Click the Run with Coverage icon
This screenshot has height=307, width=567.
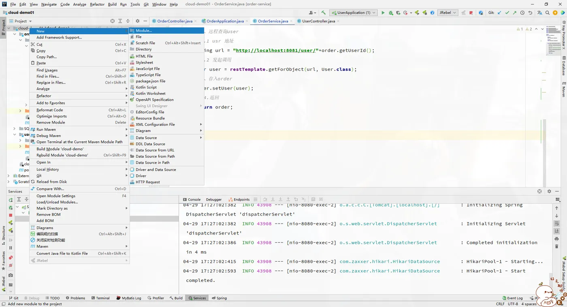(x=399, y=13)
